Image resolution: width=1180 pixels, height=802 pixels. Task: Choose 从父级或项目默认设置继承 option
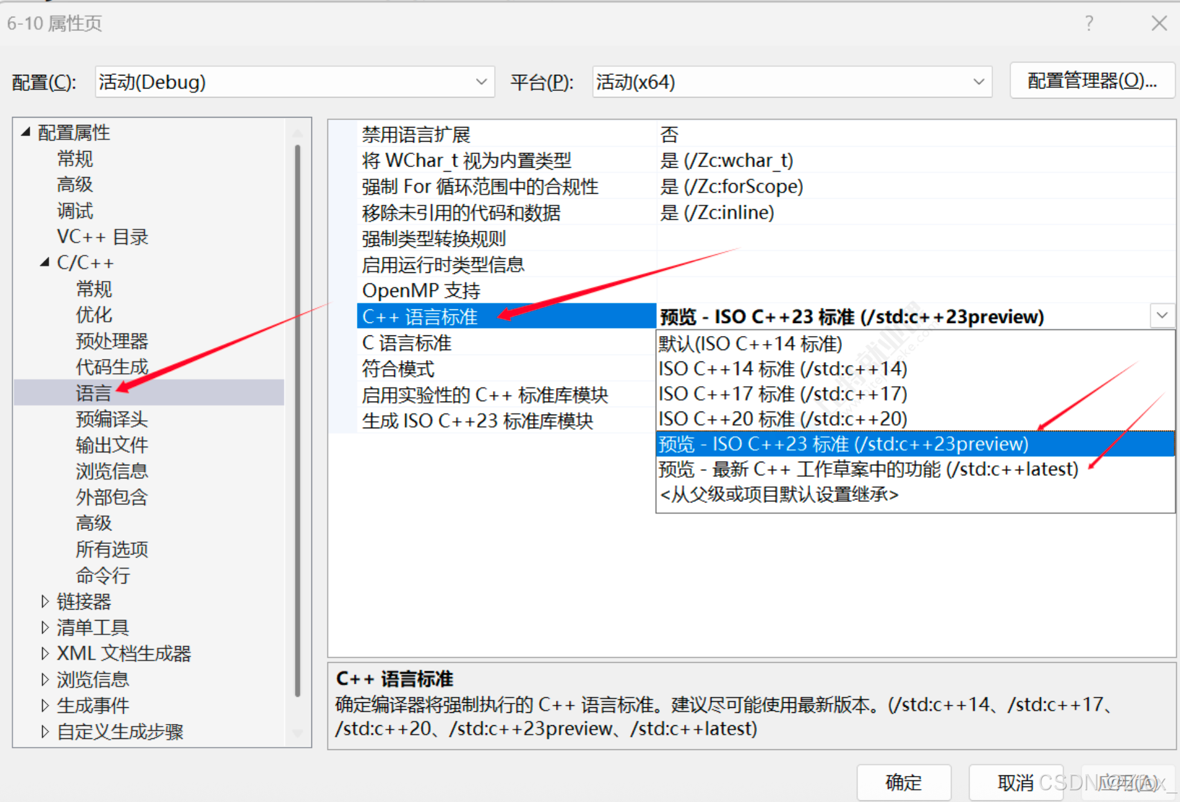pyautogui.click(x=915, y=494)
